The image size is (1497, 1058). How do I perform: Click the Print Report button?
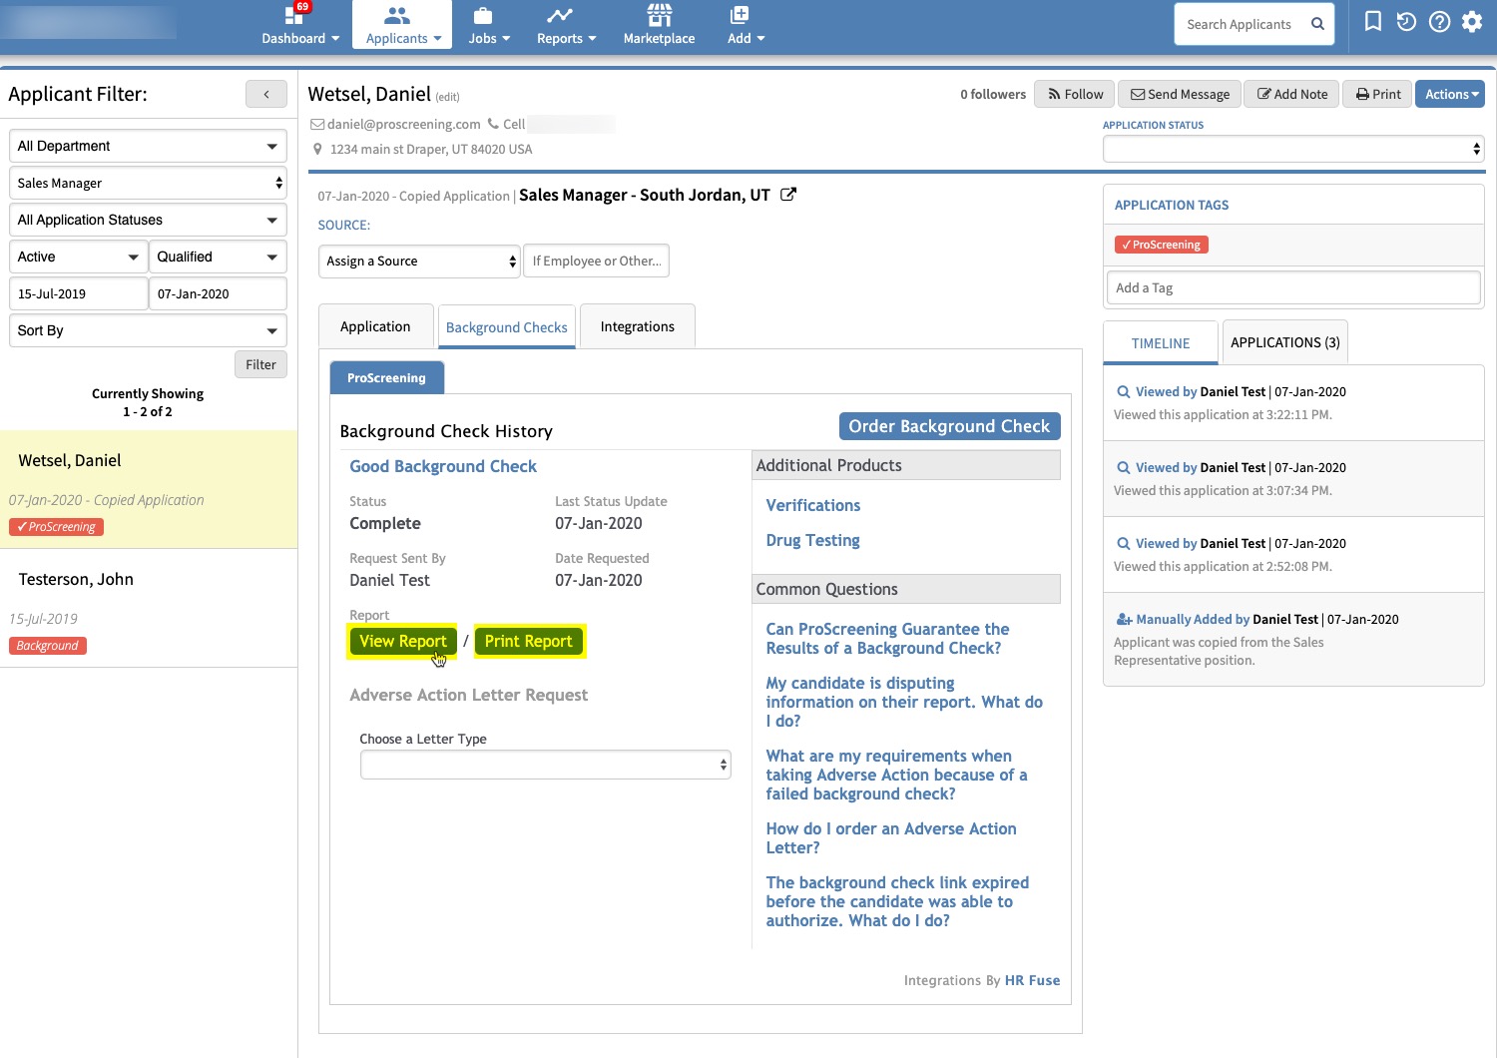(x=528, y=641)
